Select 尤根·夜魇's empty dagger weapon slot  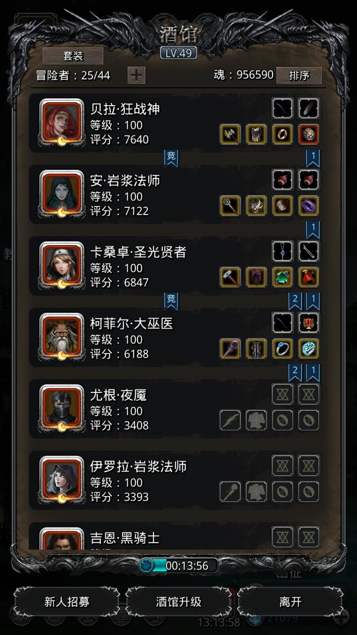[x=230, y=420]
